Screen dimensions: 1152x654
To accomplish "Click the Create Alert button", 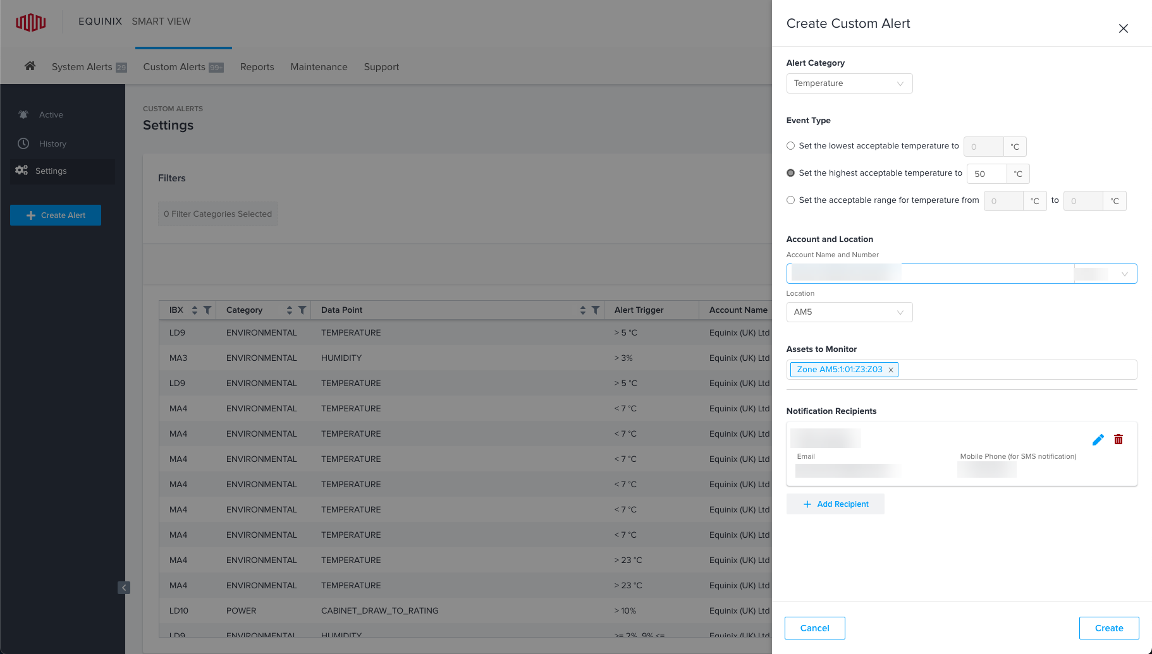I will [56, 215].
